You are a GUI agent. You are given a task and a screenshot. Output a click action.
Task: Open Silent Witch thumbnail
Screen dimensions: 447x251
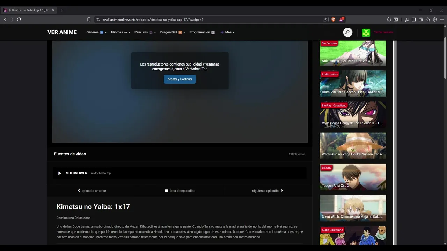(353, 208)
